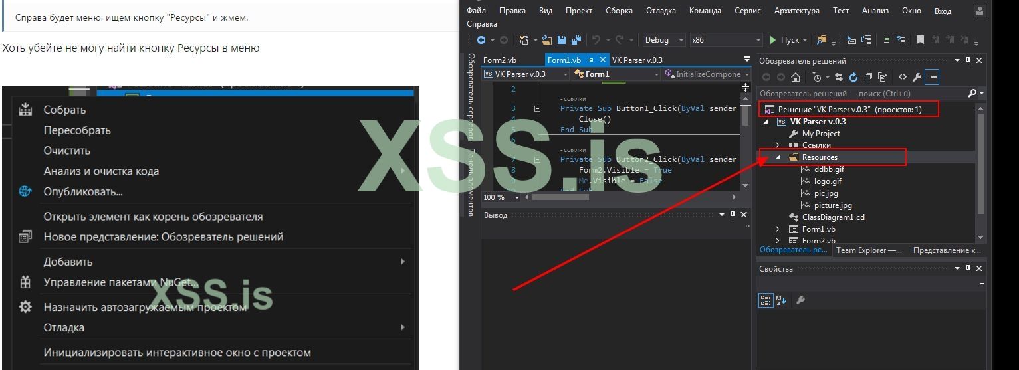Click the Uncomment lines icon
Screen dimensions: 1019x370
pos(901,40)
